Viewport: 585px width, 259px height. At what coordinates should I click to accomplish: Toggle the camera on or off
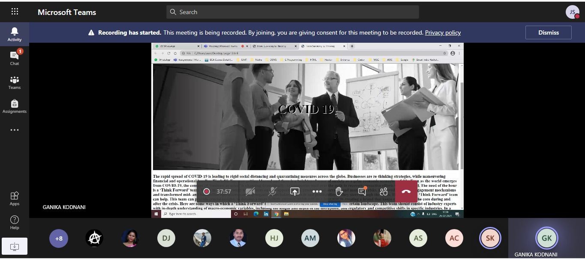pyautogui.click(x=250, y=191)
